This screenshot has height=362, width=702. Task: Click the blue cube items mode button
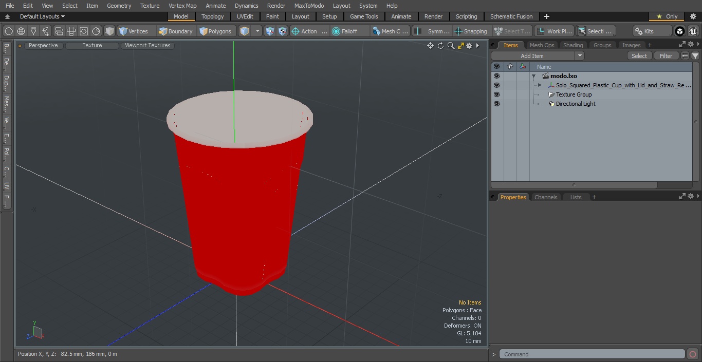click(x=245, y=31)
